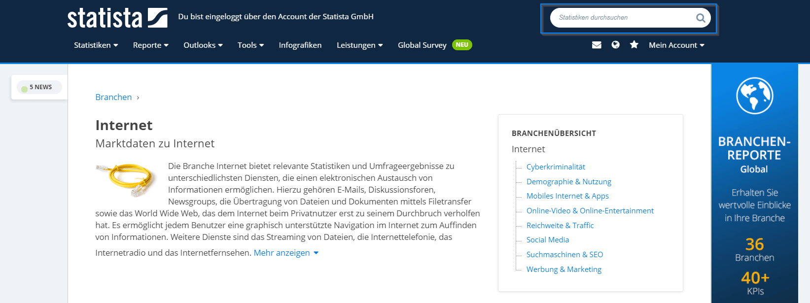Open the 5 NEWS tab
The height and width of the screenshot is (303, 810).
click(x=39, y=87)
